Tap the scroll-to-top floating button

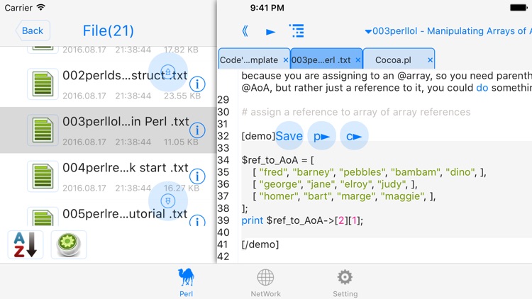pyautogui.click(x=168, y=72)
